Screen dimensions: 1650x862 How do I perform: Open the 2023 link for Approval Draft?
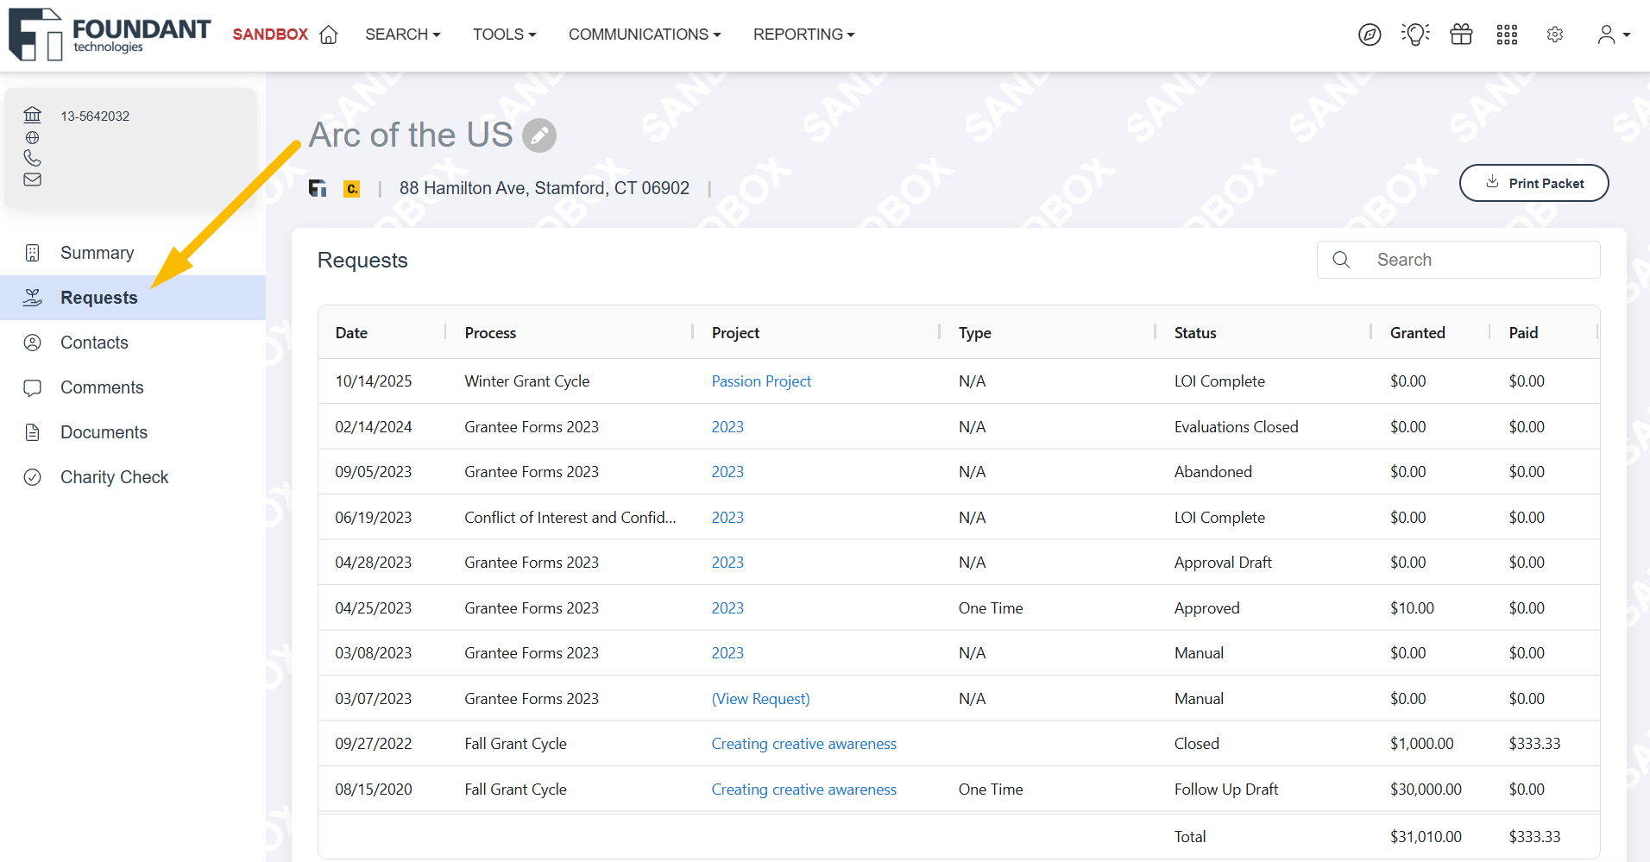pyautogui.click(x=727, y=563)
